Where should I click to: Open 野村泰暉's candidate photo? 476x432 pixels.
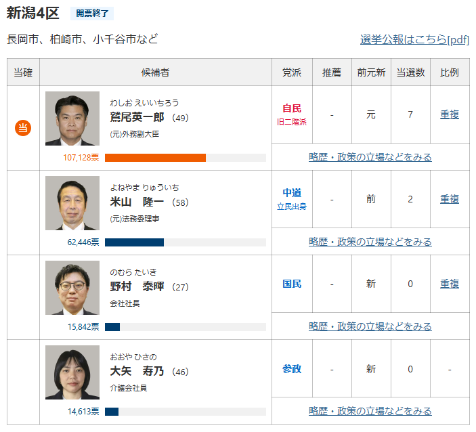(x=72, y=288)
